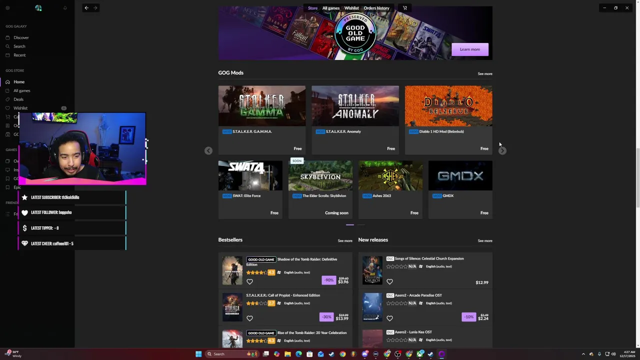Open Microsoft Store from the taskbar
This screenshot has height=360, width=640.
click(x=309, y=354)
